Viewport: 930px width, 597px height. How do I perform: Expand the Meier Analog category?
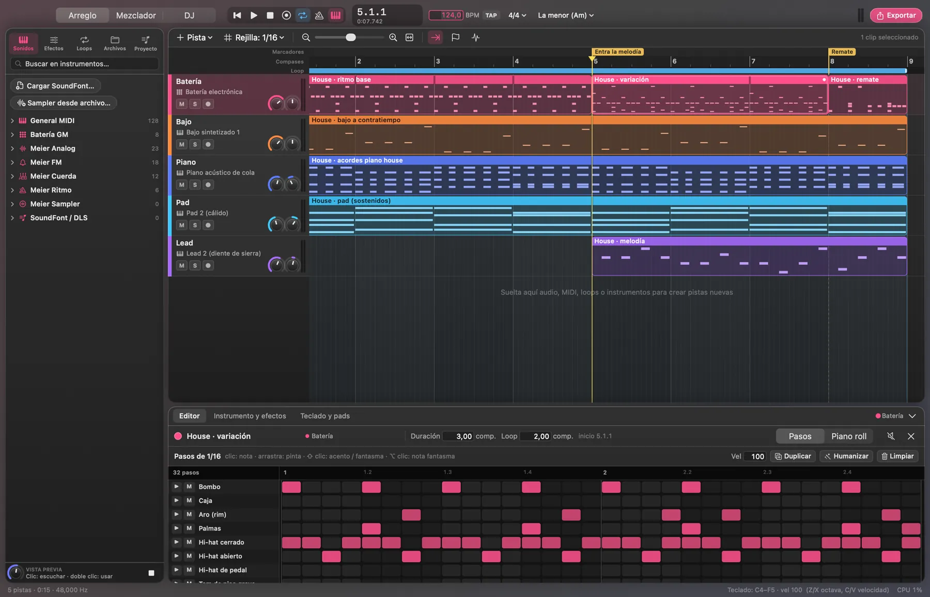[x=12, y=148]
